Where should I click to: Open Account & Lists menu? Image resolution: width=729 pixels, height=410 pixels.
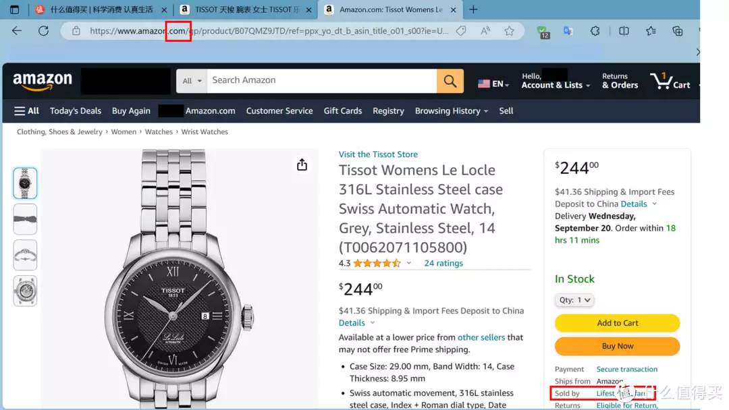click(556, 81)
